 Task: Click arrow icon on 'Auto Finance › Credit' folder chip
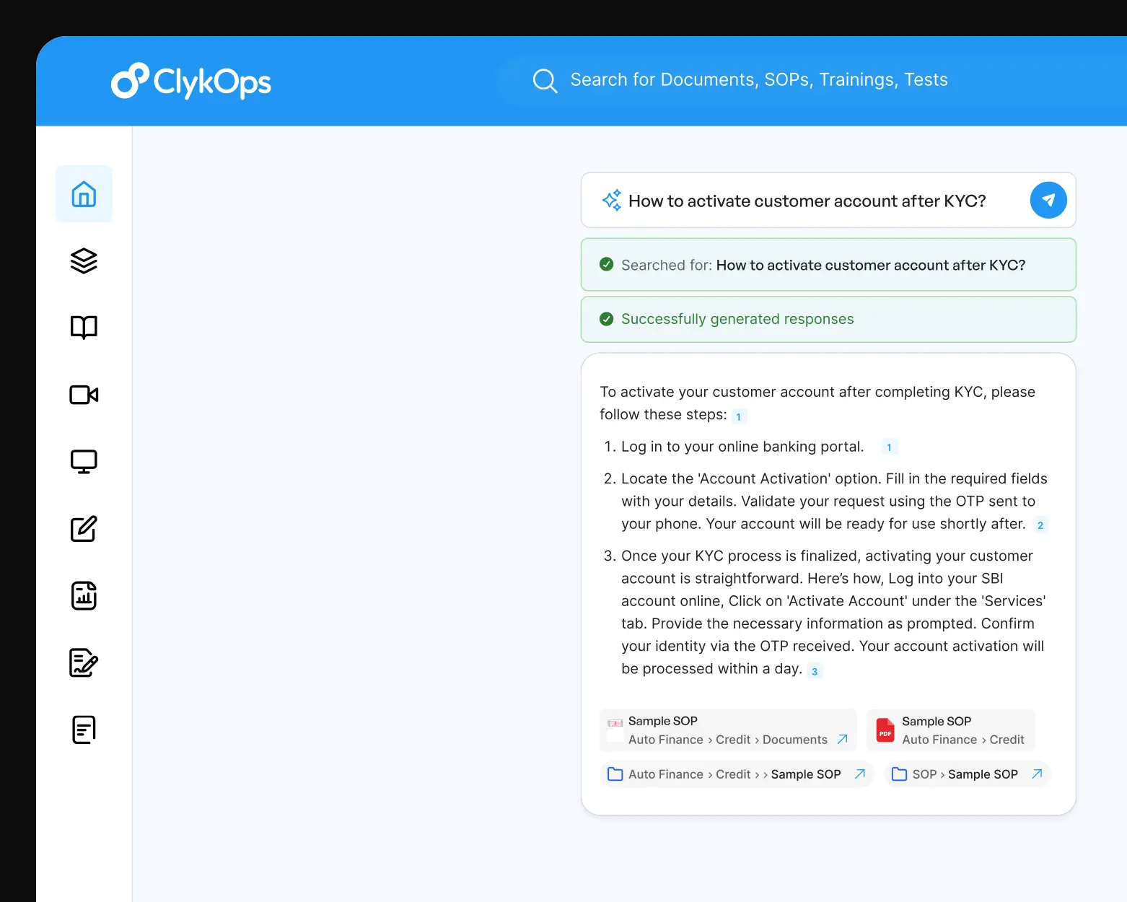point(860,774)
